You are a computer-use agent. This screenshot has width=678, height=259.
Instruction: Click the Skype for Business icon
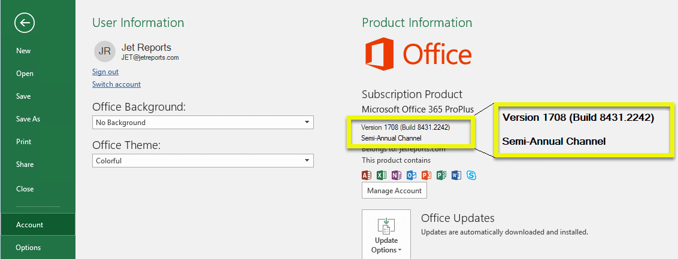tap(471, 175)
